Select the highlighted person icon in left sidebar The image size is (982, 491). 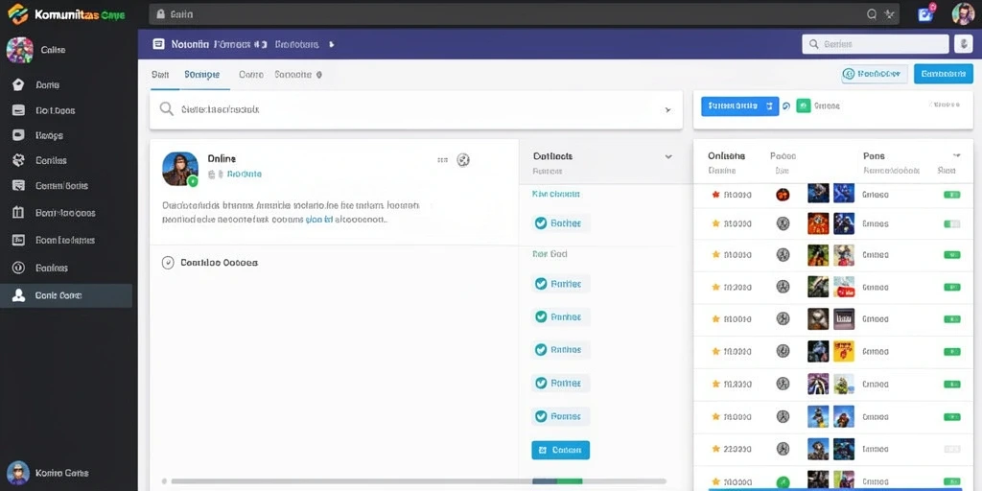click(x=18, y=295)
